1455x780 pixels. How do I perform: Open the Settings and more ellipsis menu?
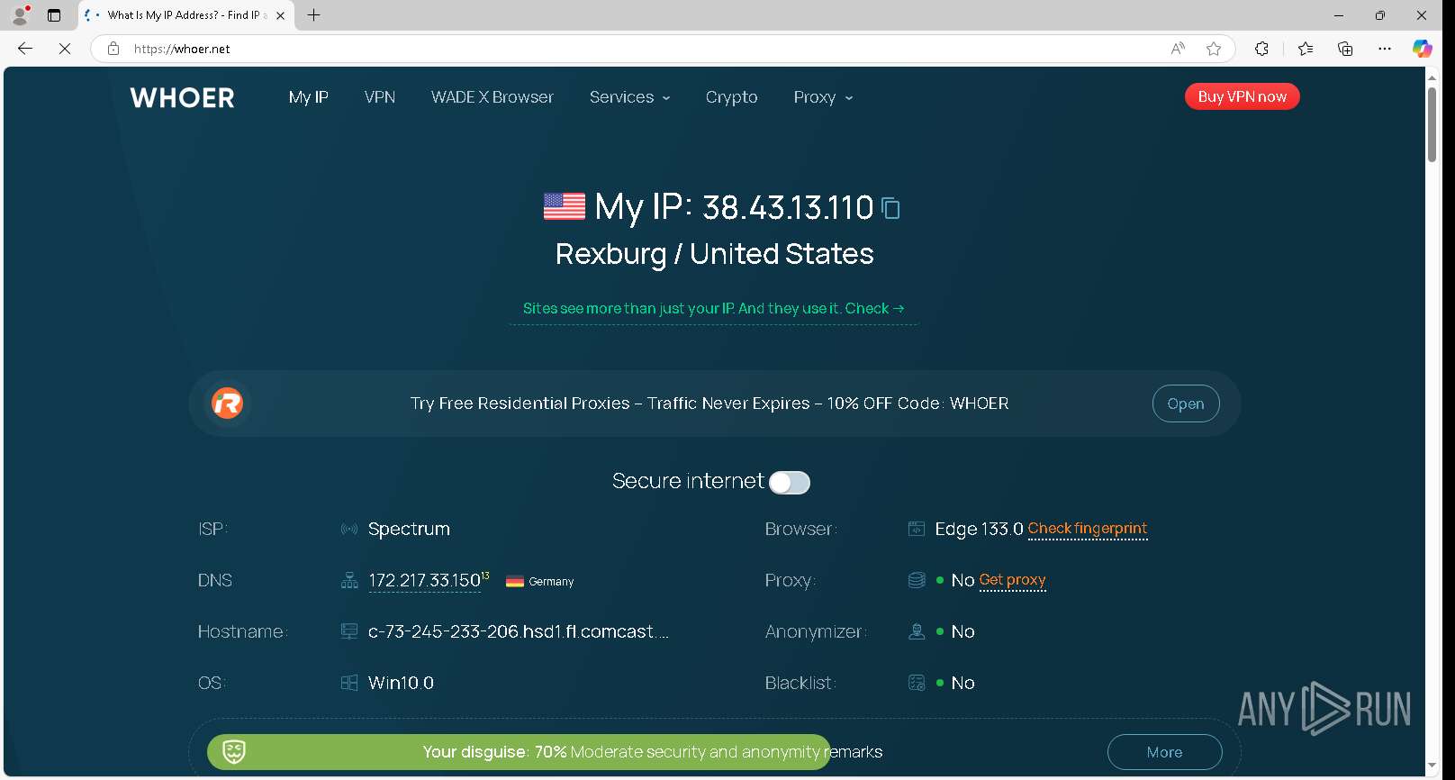point(1385,49)
